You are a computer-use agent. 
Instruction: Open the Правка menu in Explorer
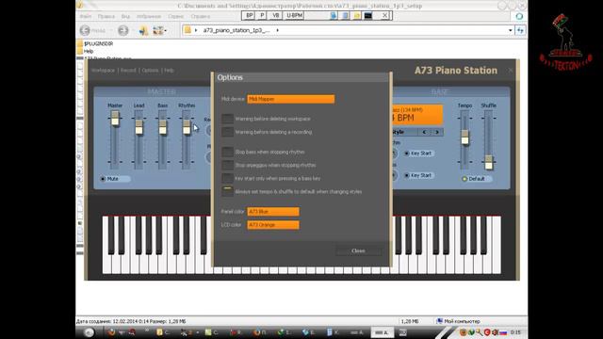pyautogui.click(x=106, y=16)
